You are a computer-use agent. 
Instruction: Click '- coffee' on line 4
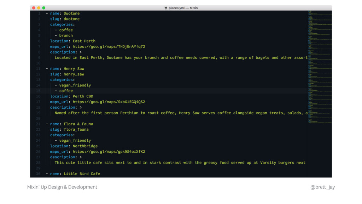pos(64,30)
